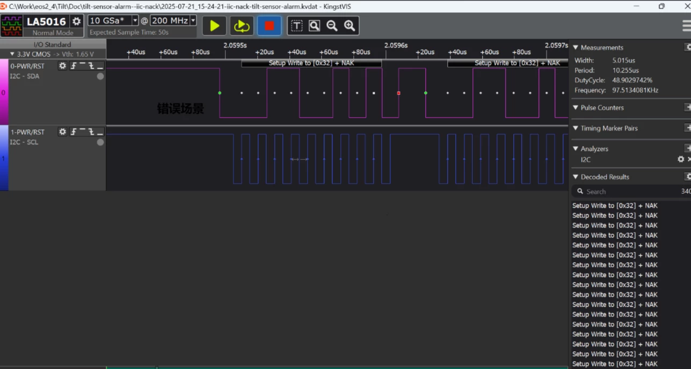Click the Search field in Decoded Results

pos(631,191)
